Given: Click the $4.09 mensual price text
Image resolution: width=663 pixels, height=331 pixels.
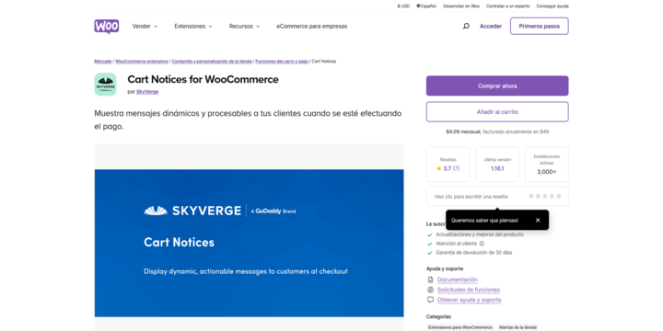Looking at the screenshot, I should pos(463,131).
